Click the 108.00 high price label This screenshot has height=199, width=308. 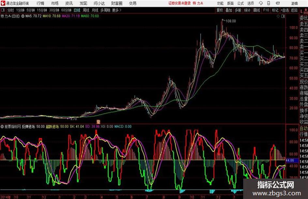[231, 21]
